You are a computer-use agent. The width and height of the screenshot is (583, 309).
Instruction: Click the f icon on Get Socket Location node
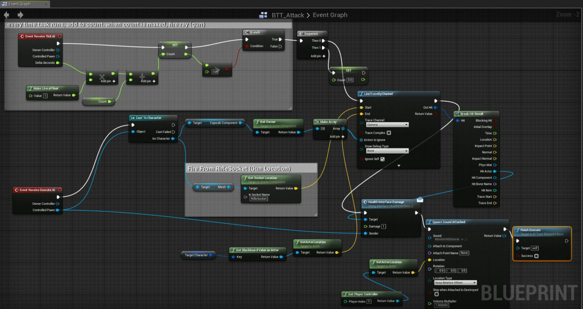tap(245, 178)
